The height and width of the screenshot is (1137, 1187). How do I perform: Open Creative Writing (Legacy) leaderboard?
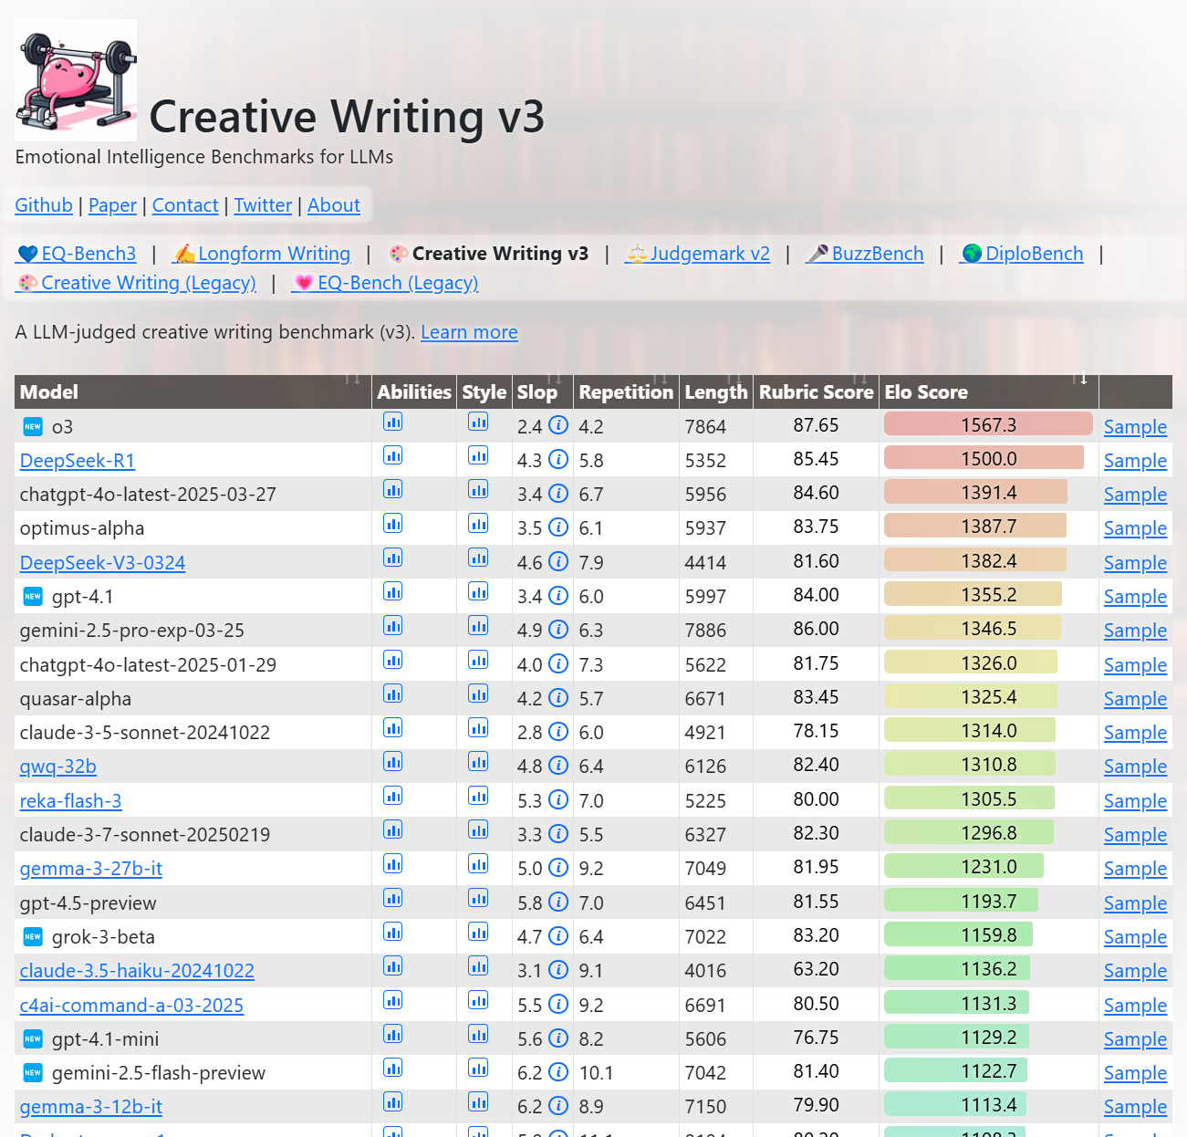point(136,283)
